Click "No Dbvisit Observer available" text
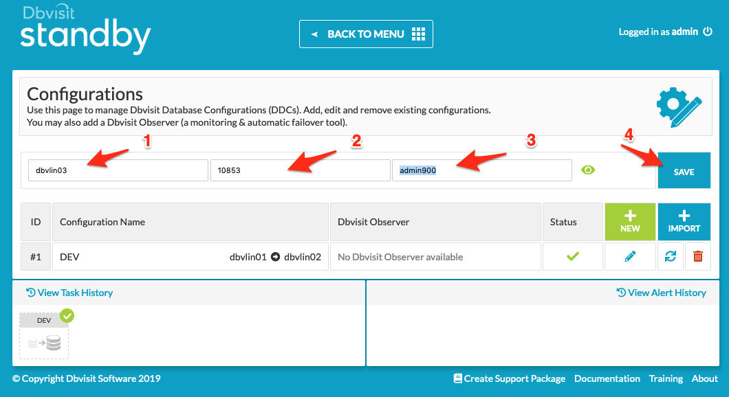This screenshot has width=729, height=397. pos(400,257)
